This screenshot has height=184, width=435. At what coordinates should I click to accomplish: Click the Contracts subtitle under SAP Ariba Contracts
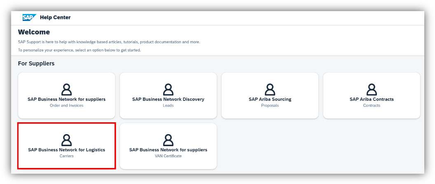(372, 105)
